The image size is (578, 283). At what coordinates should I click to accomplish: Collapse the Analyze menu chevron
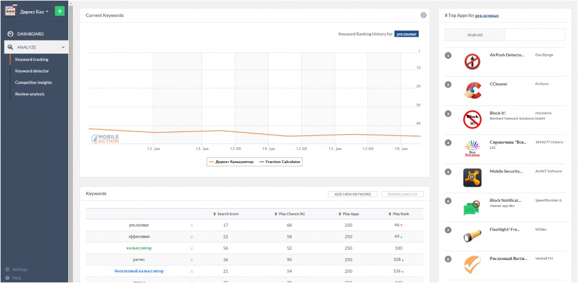63,47
